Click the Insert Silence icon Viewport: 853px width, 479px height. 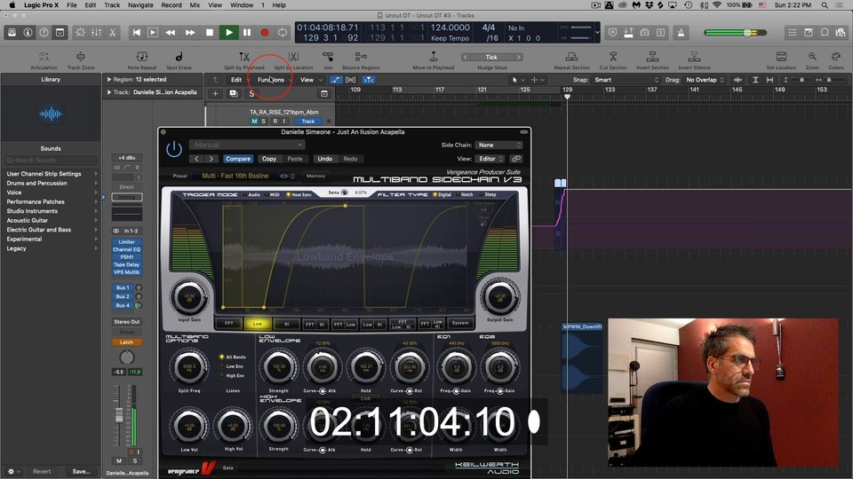(694, 57)
